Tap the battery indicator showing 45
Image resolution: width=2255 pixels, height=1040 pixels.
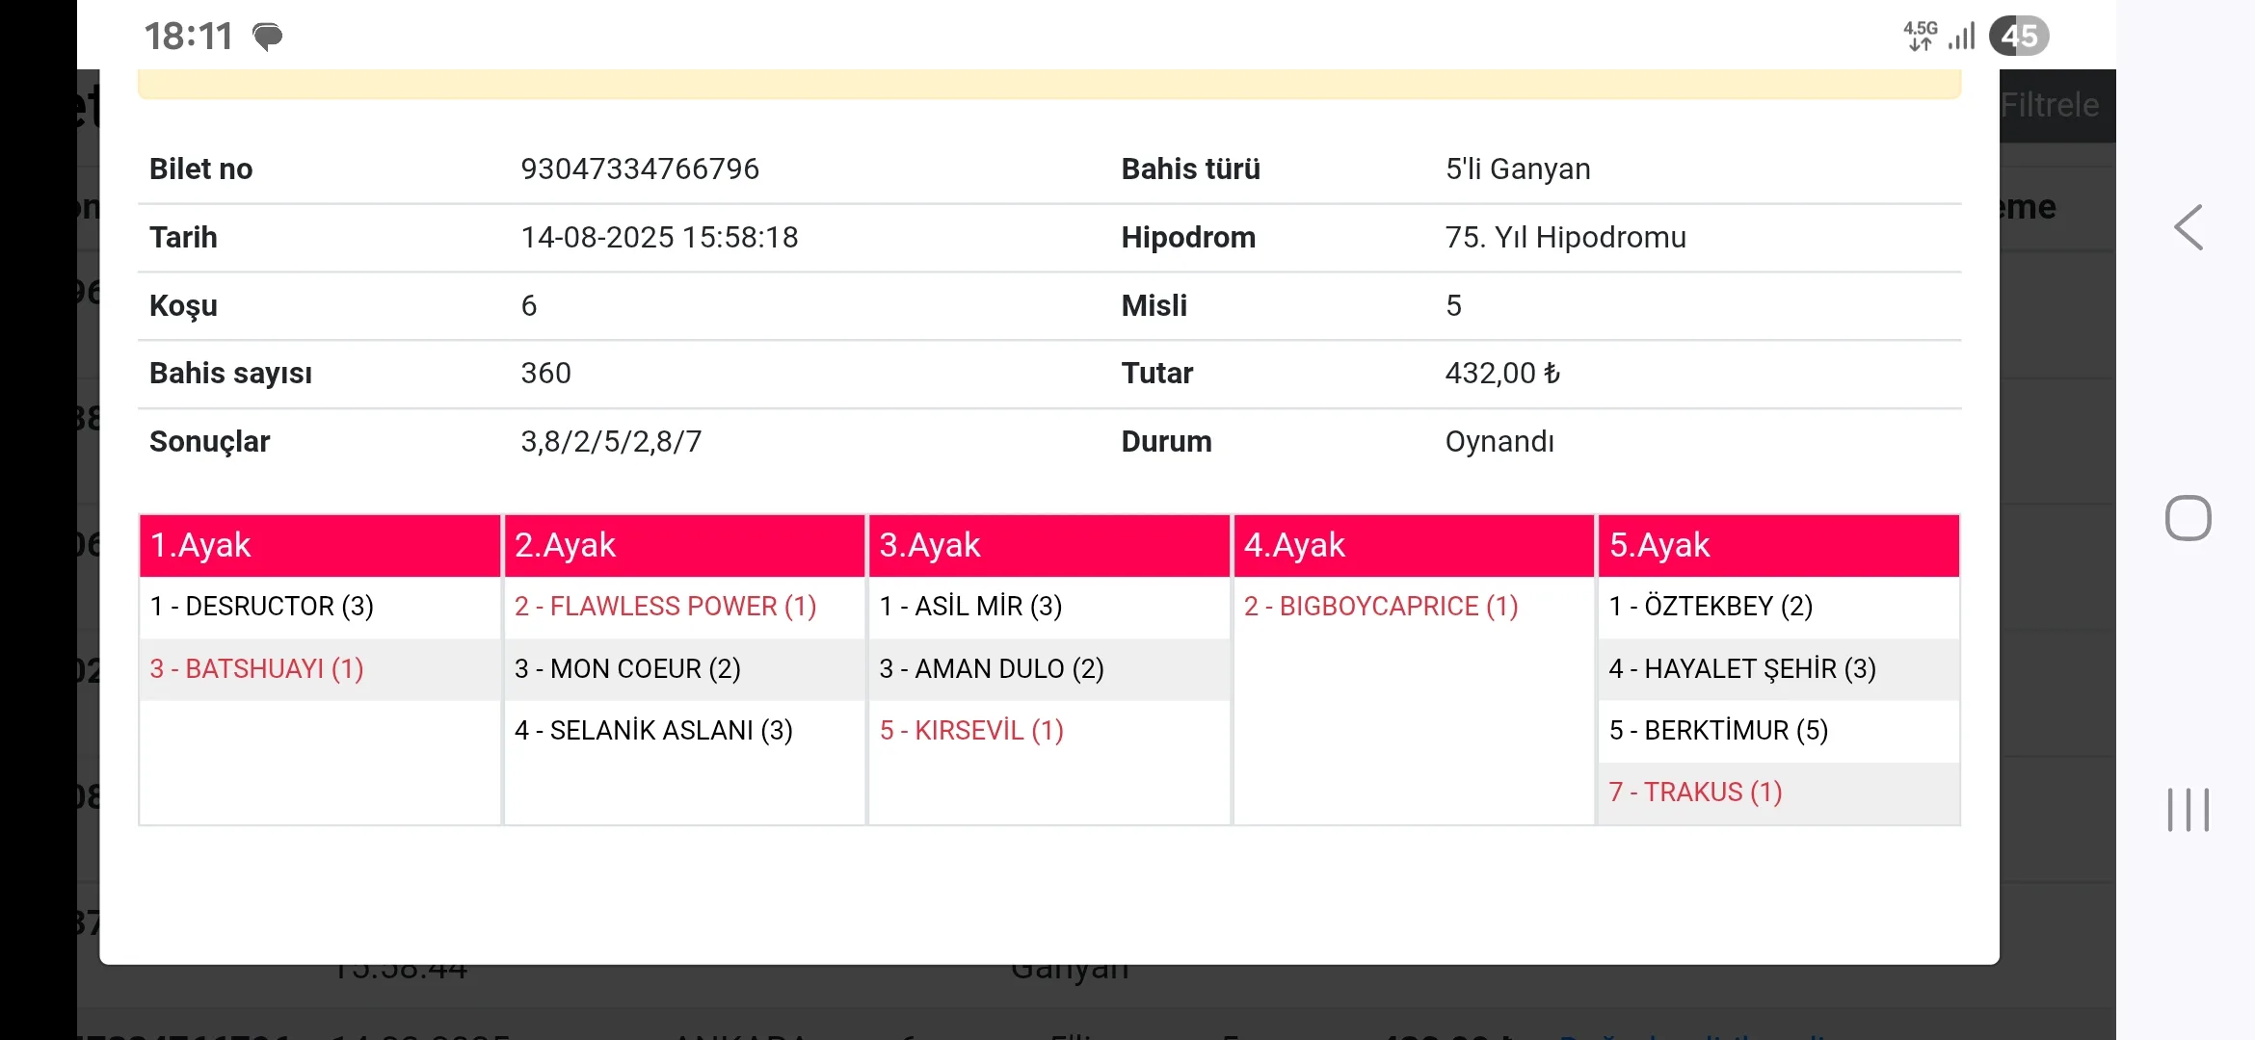click(2019, 37)
